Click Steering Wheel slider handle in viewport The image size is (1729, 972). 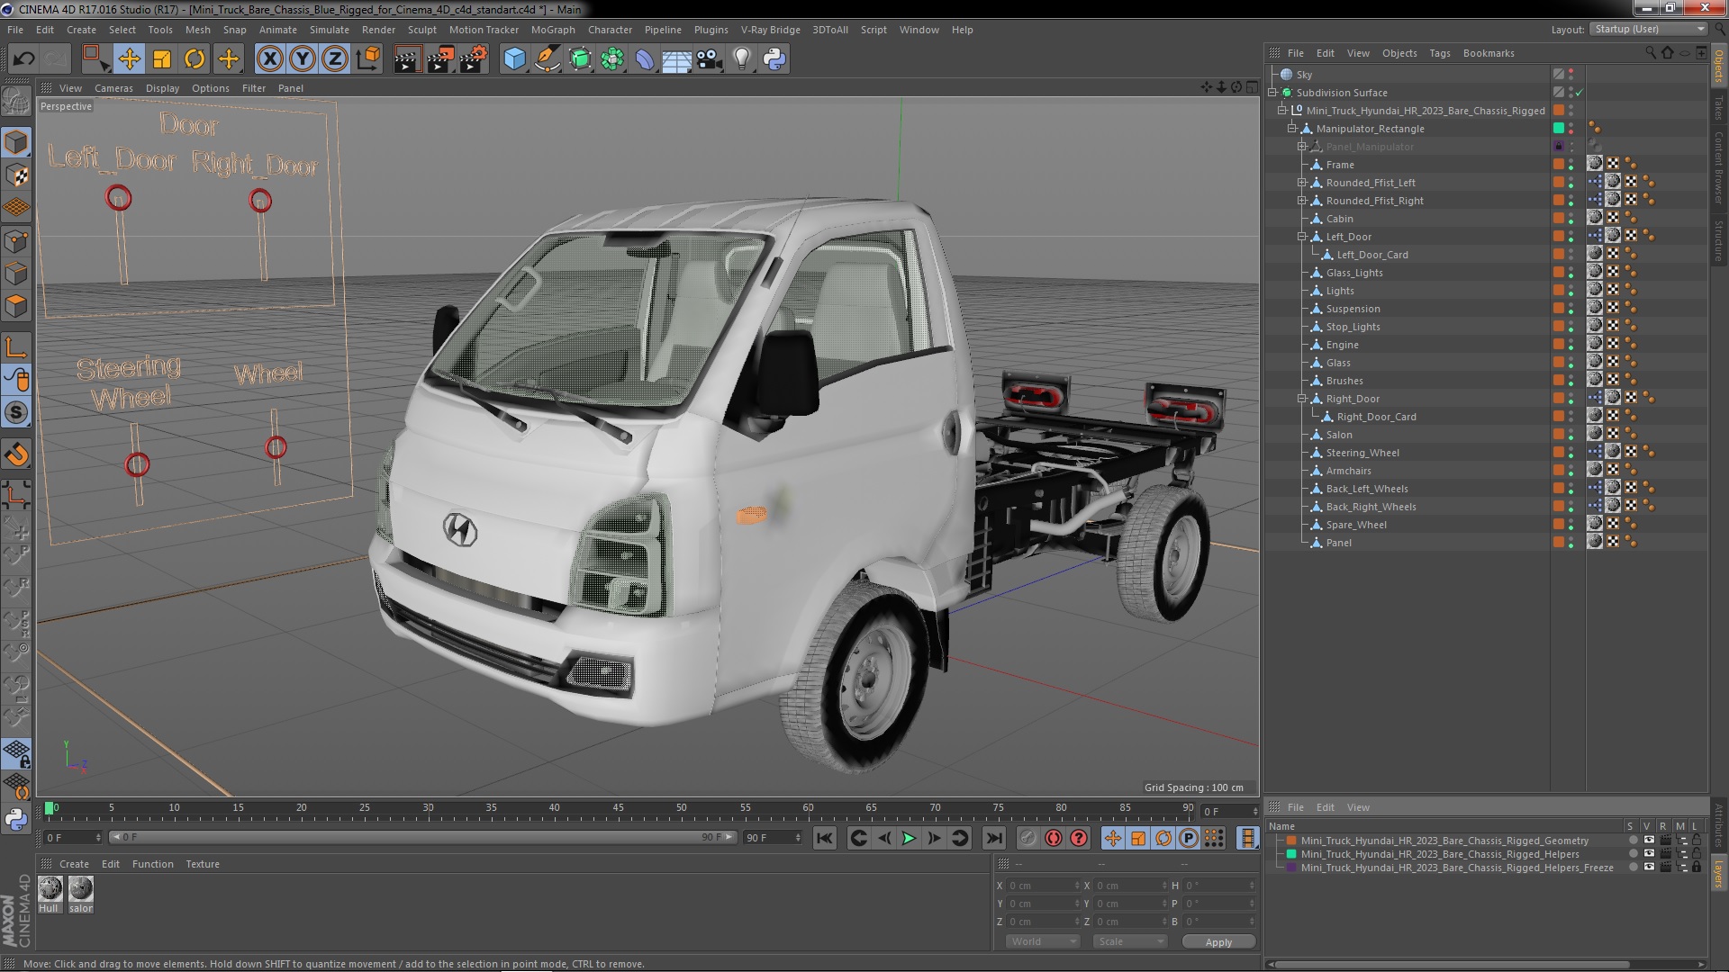tap(137, 464)
